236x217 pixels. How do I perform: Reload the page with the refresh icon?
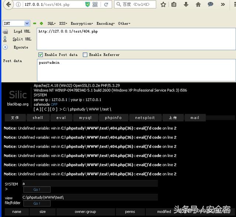106,4
